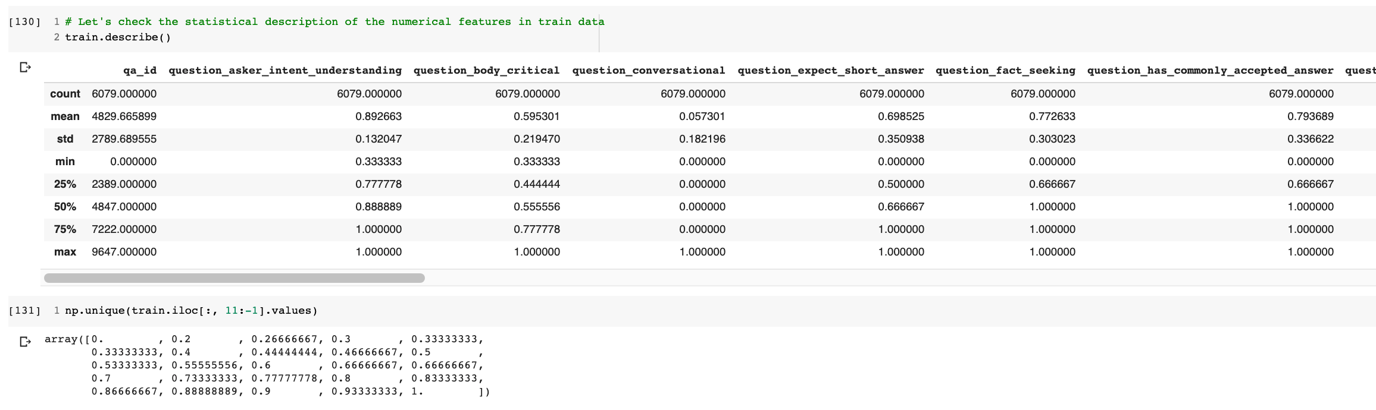The height and width of the screenshot is (410, 1376).
Task: Click value 0.793689 in mean row
Action: click(x=1311, y=116)
